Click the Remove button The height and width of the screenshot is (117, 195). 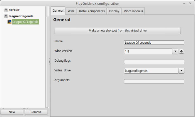pos(36,112)
